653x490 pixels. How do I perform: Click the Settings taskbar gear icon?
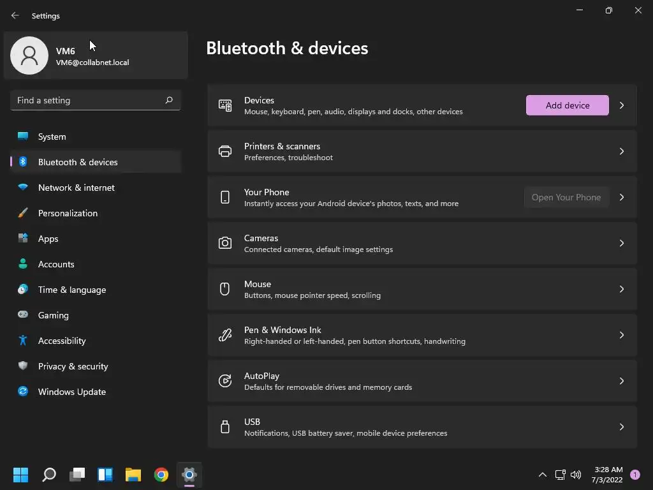point(189,475)
